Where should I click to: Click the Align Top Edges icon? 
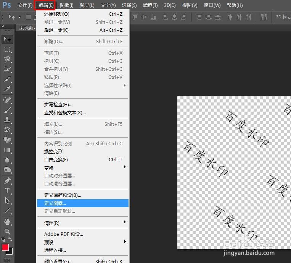(135, 17)
